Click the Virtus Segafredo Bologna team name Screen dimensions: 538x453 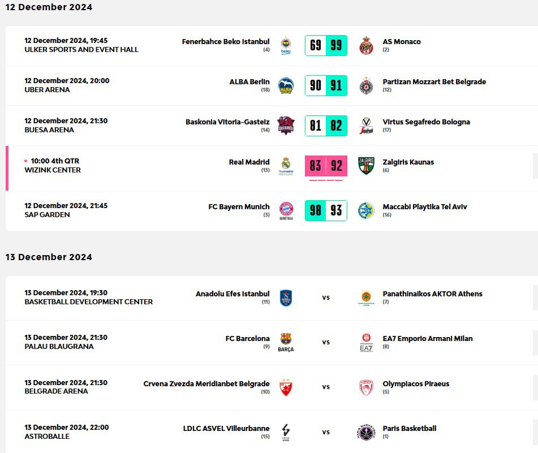point(426,122)
